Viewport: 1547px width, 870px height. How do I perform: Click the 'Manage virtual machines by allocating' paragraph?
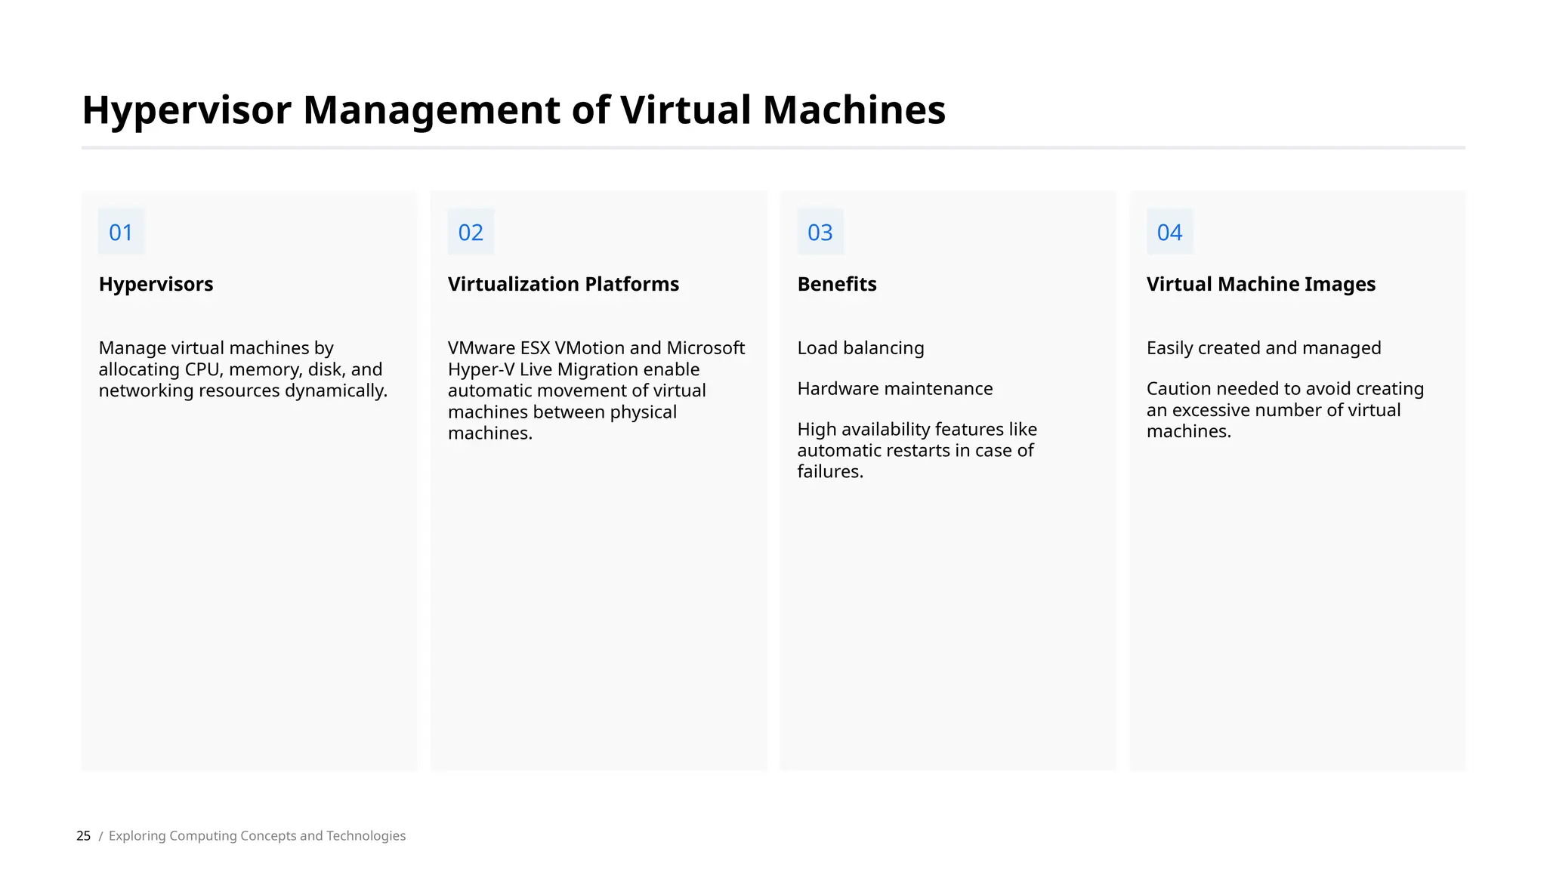(242, 369)
